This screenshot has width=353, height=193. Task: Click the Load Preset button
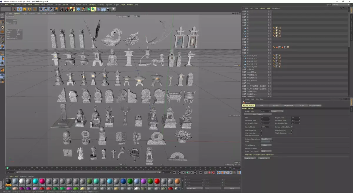click(x=250, y=158)
